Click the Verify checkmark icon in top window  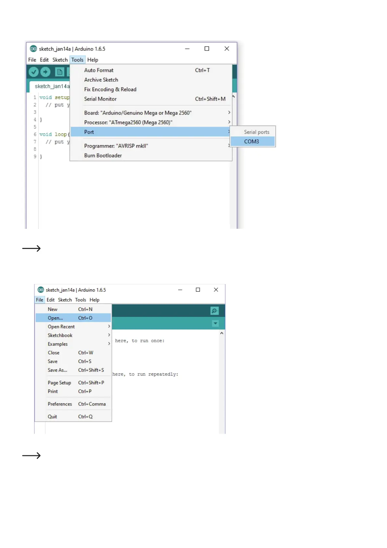33,72
